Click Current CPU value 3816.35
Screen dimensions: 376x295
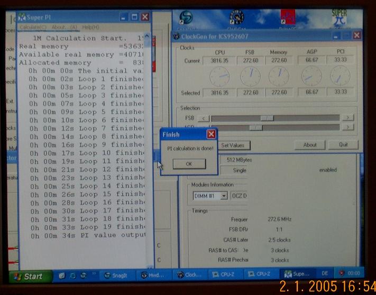click(x=219, y=61)
